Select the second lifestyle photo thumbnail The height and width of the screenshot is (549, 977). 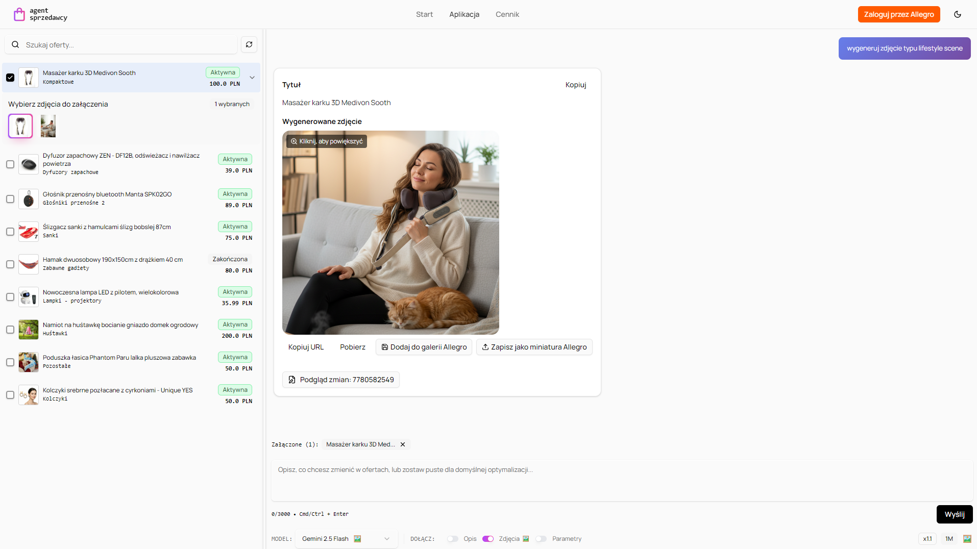point(48,126)
